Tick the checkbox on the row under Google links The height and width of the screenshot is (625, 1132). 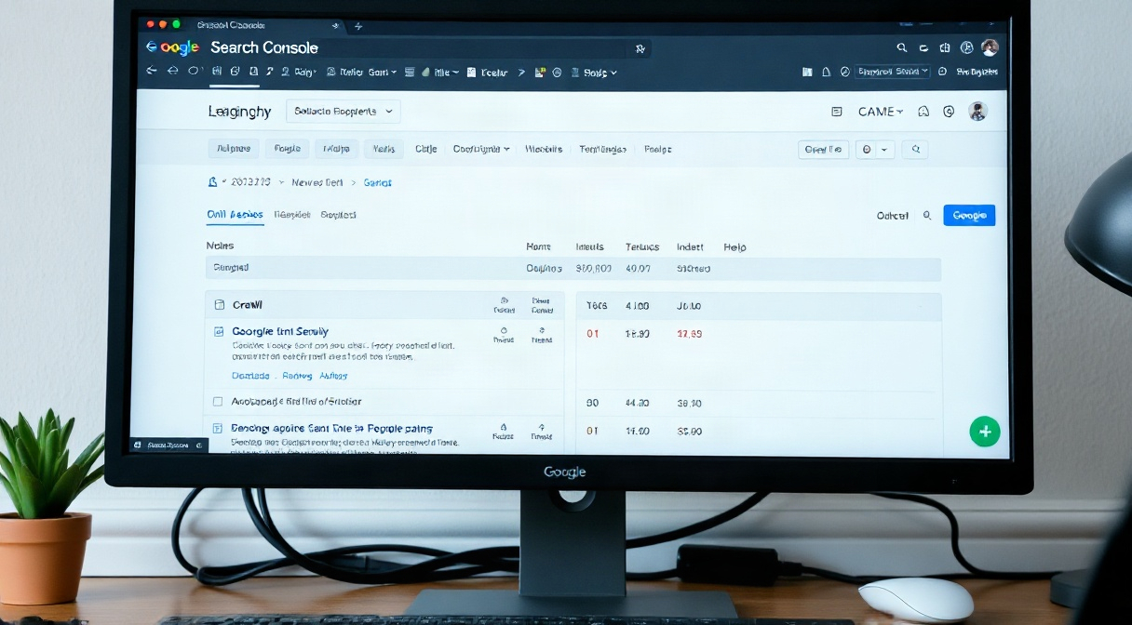click(218, 402)
